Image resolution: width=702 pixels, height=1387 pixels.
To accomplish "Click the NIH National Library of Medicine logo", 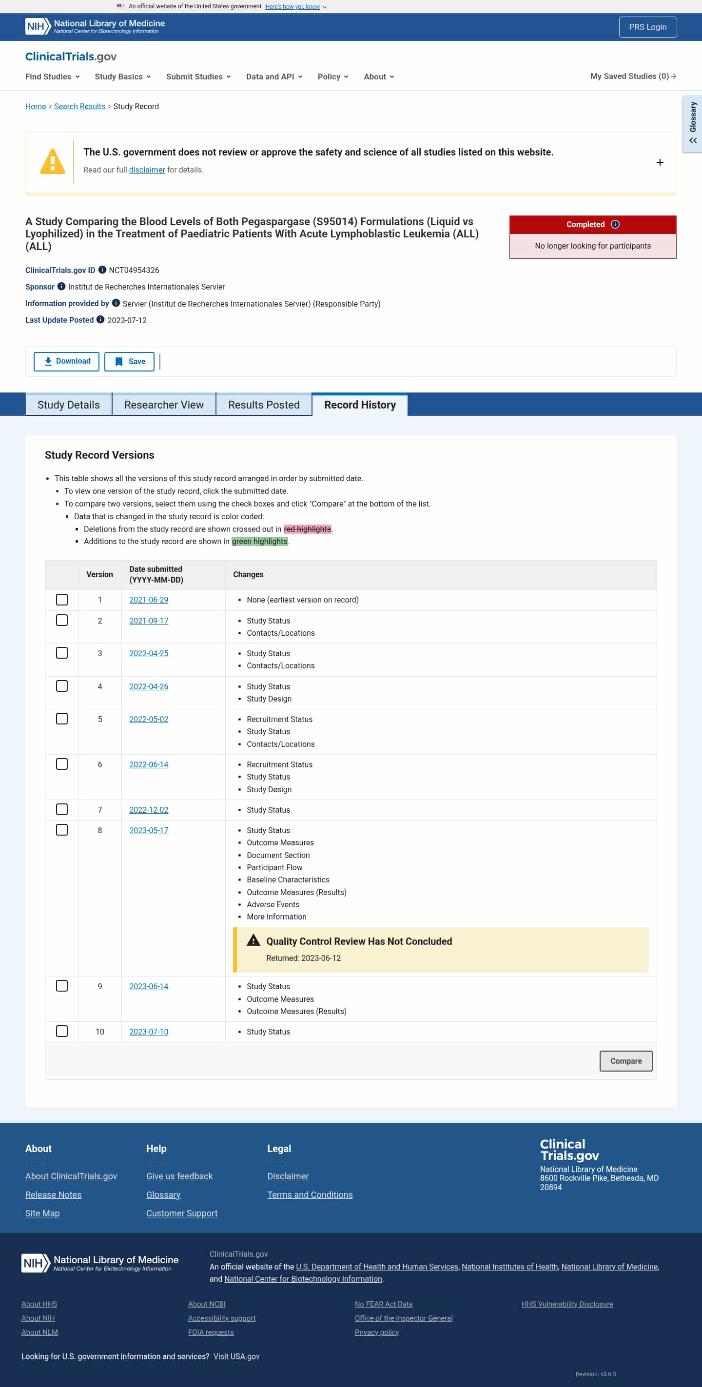I will (95, 26).
